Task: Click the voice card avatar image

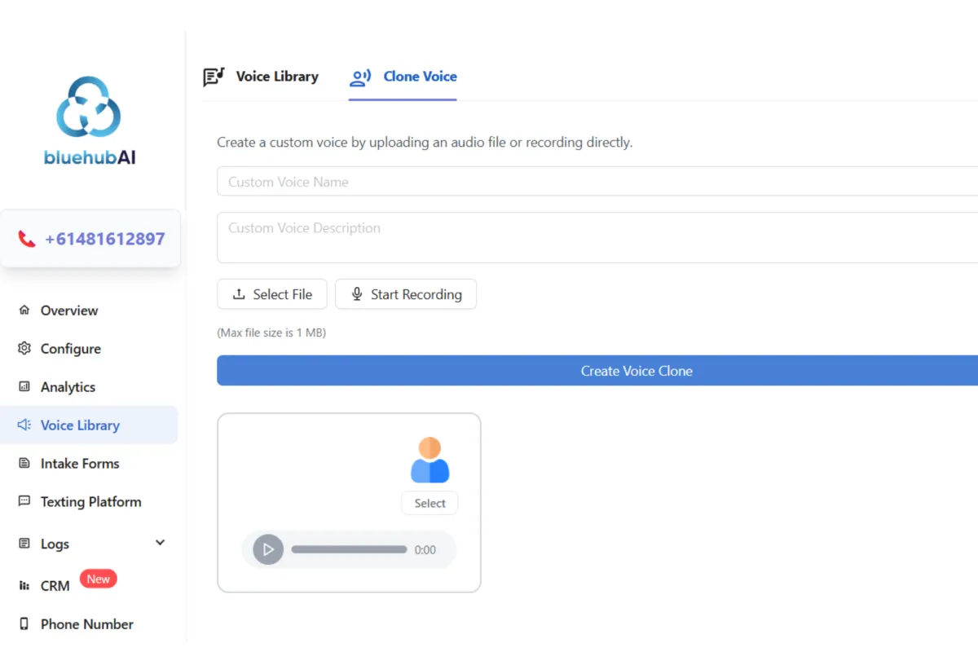Action: [x=430, y=460]
